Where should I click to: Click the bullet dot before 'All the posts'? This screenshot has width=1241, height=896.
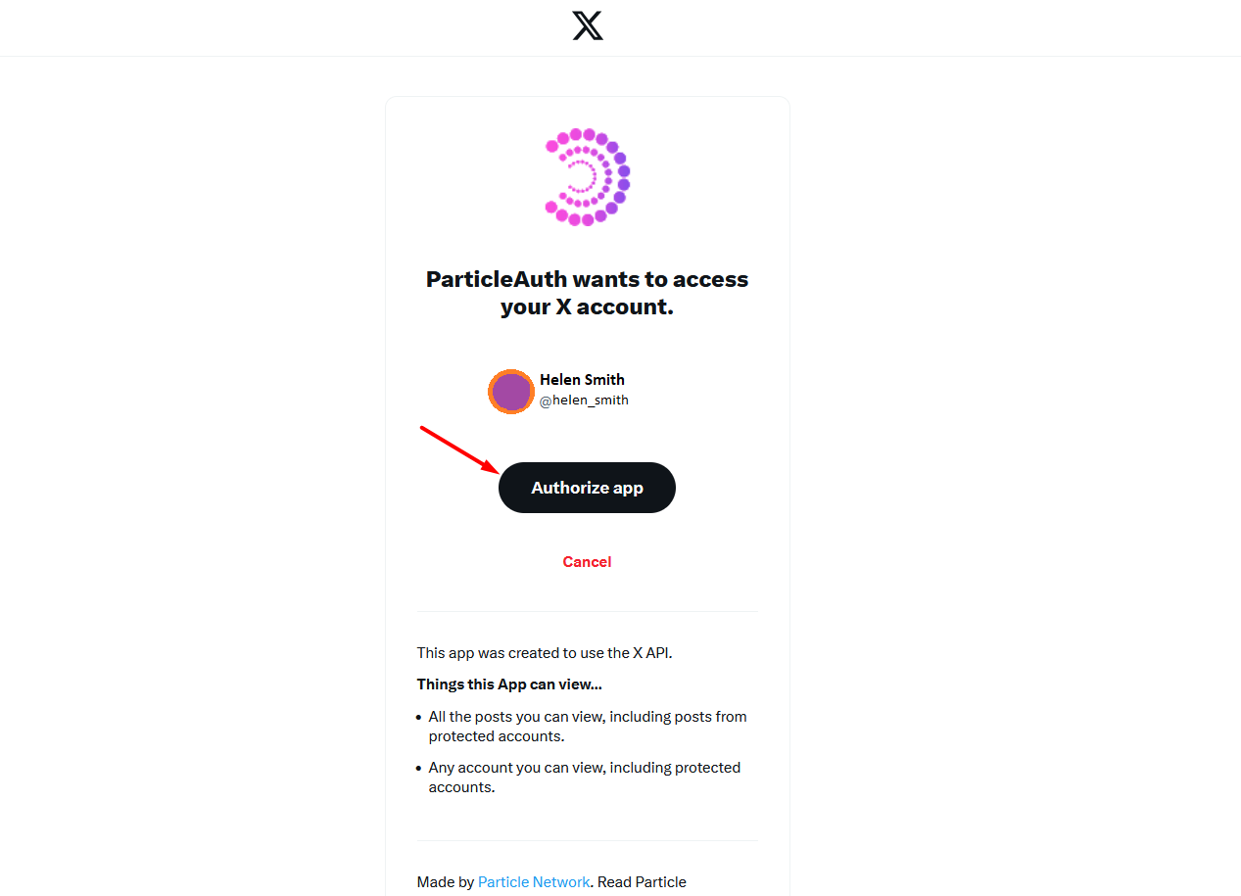point(419,718)
